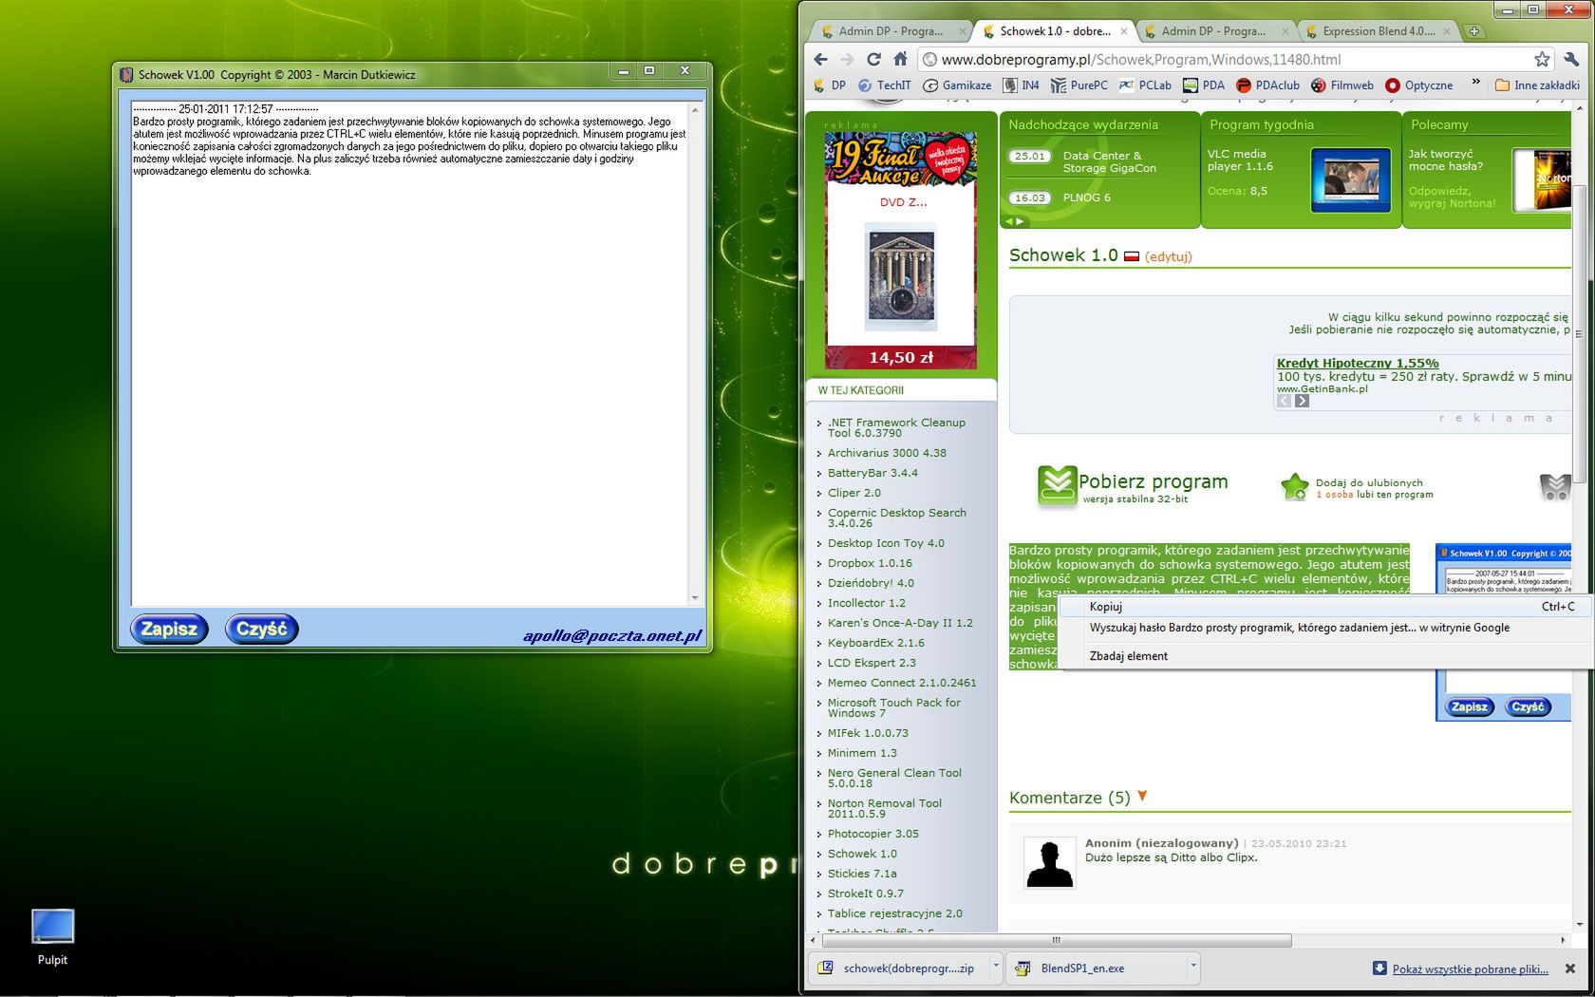1595x997 pixels.
Task: Open Dropbox 1.0.16 category link
Action: tap(870, 563)
